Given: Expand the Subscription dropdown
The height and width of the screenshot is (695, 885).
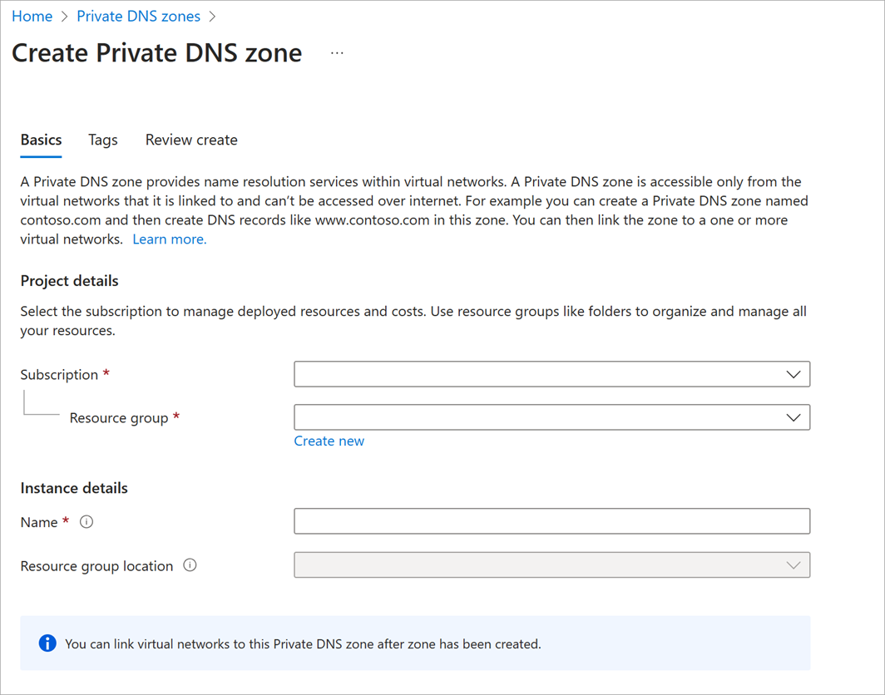Looking at the screenshot, I should [x=552, y=374].
